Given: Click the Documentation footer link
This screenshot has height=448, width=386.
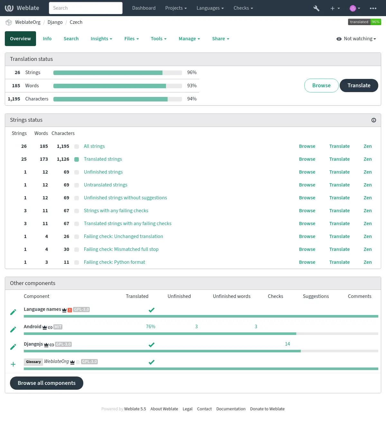Looking at the screenshot, I should coord(231,409).
